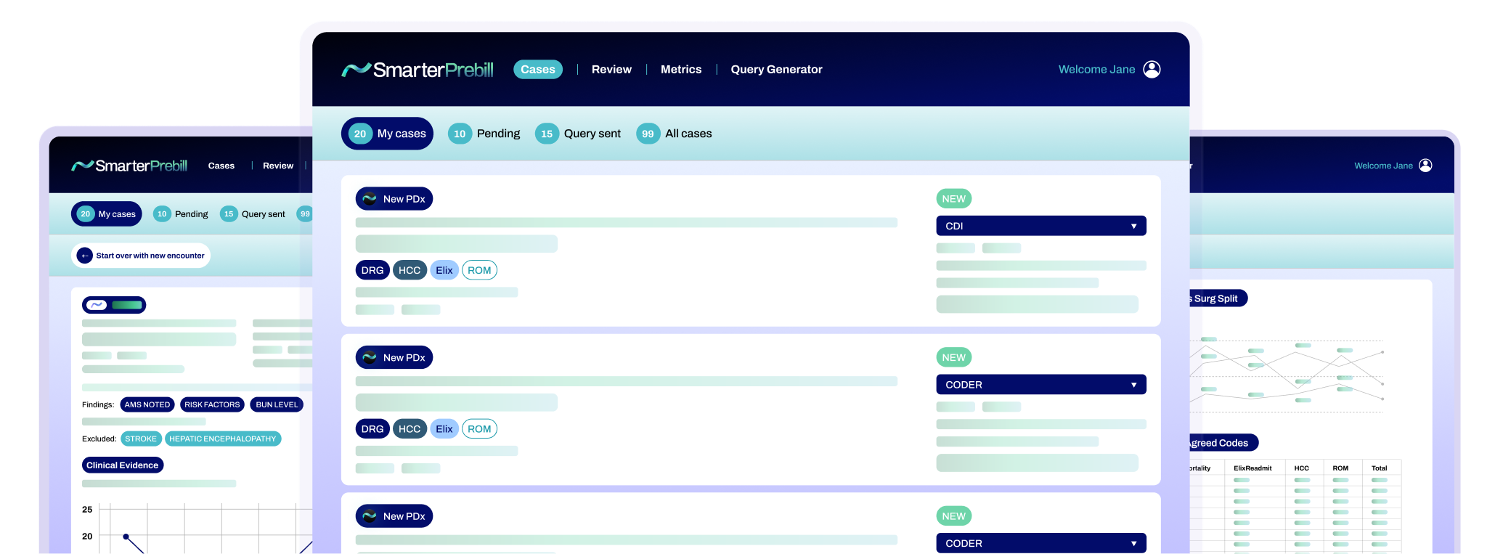1503x554 pixels.
Task: Select Pending in the left back window
Action: click(181, 214)
